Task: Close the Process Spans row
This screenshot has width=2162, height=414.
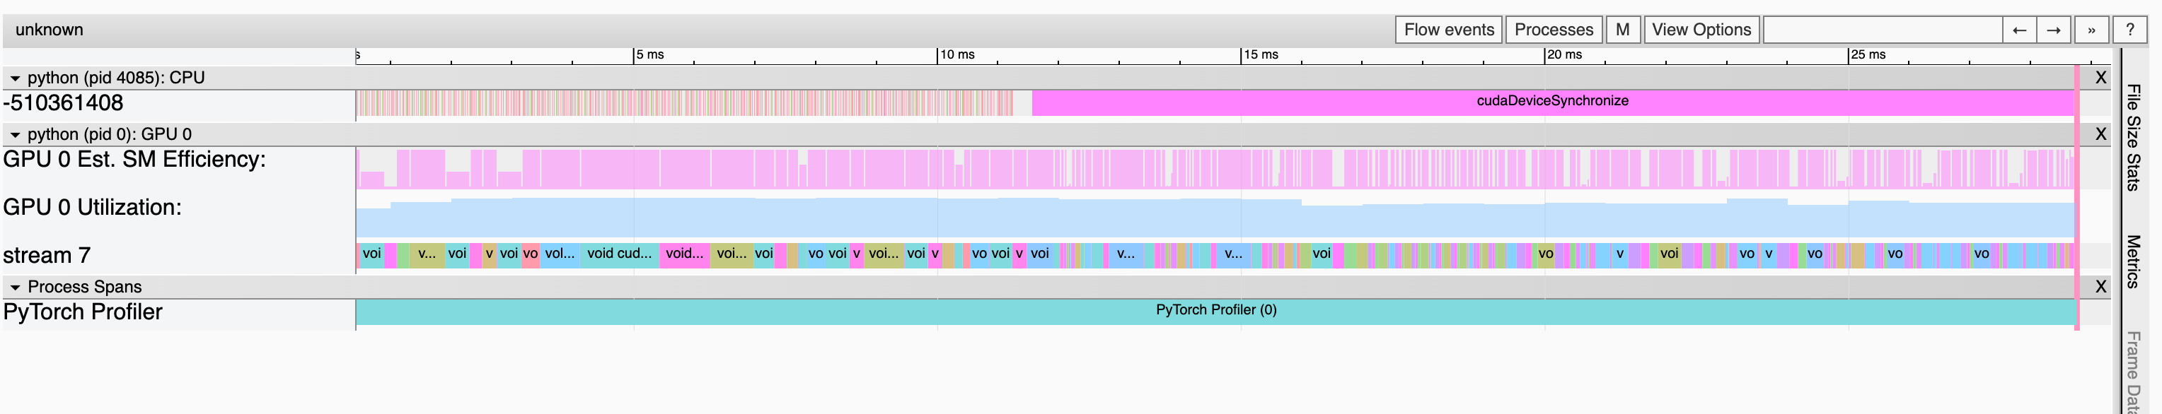Action: pos(2100,287)
